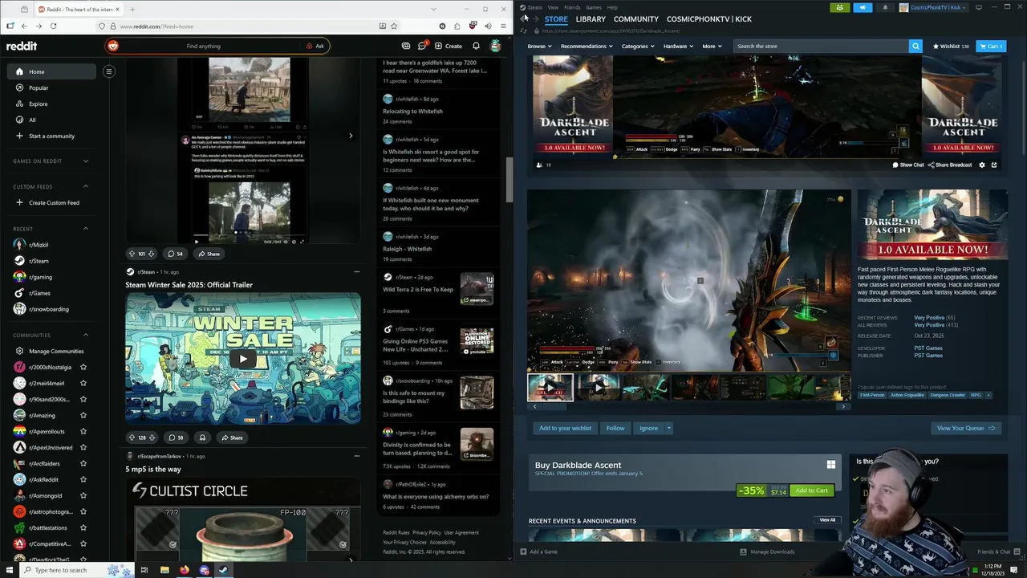This screenshot has height=578, width=1027.
Task: Collapse Reddit sidebar with hamburger circle button
Action: (109, 71)
